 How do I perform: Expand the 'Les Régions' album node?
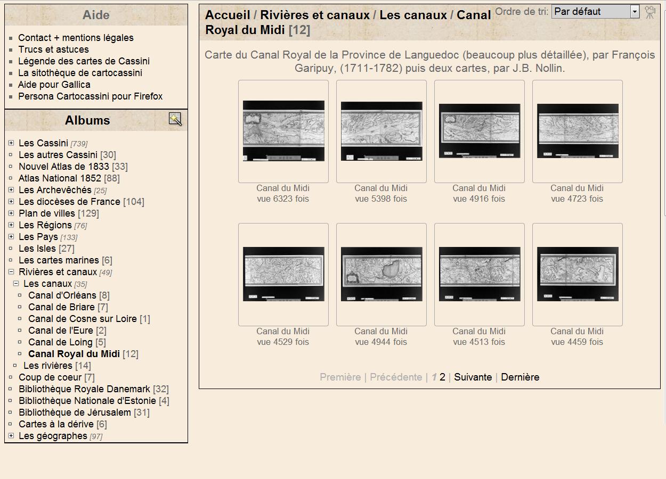[x=11, y=225]
